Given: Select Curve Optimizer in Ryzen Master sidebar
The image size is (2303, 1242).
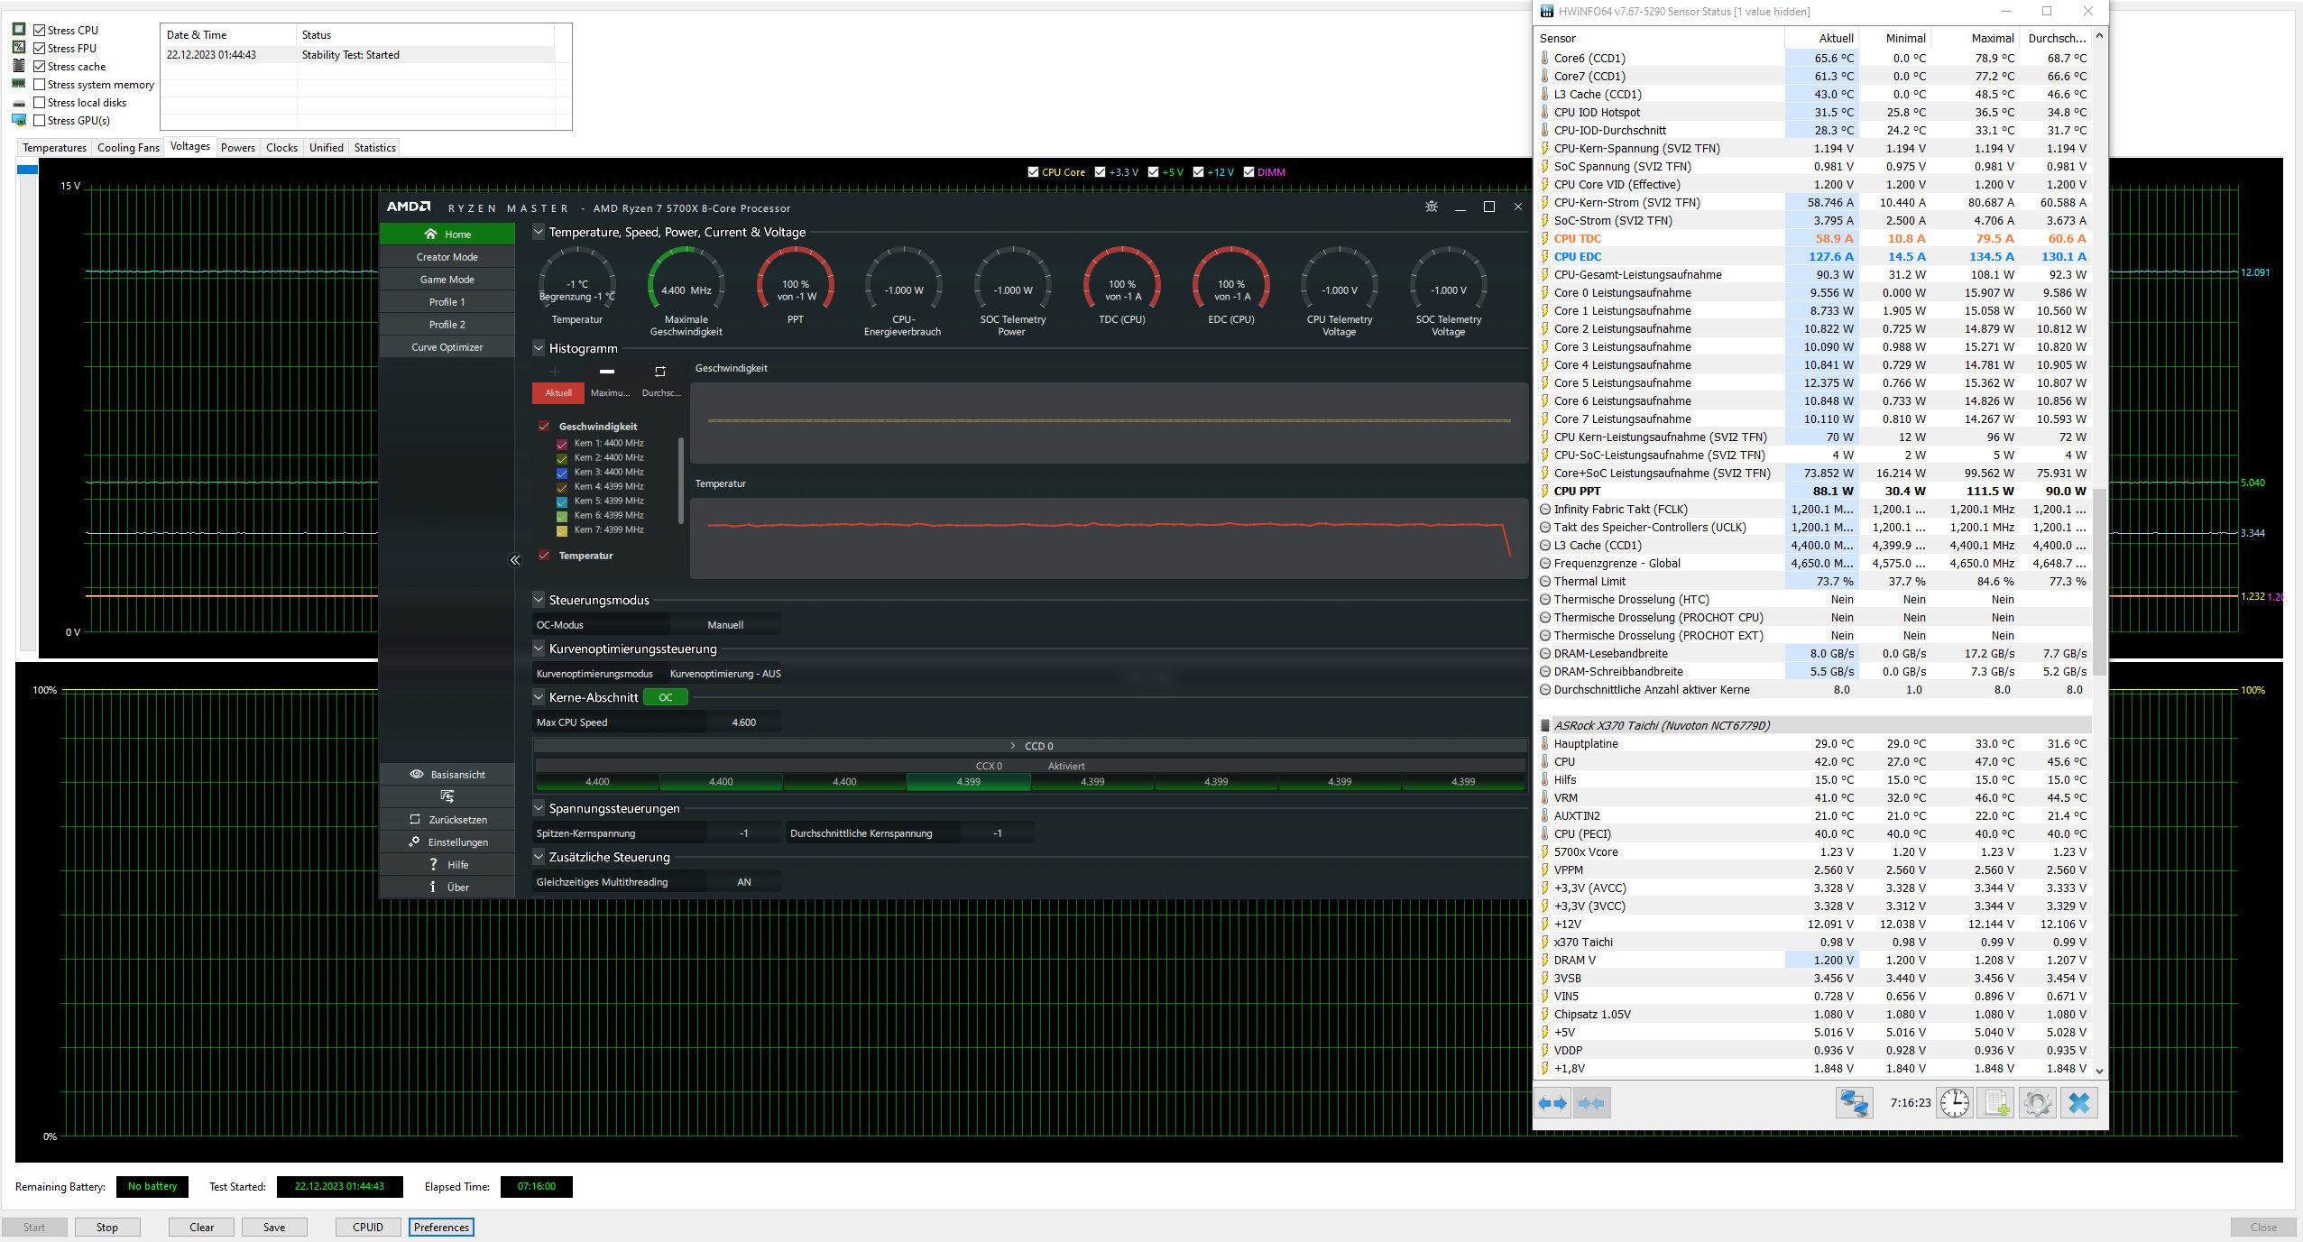Looking at the screenshot, I should click(x=447, y=347).
